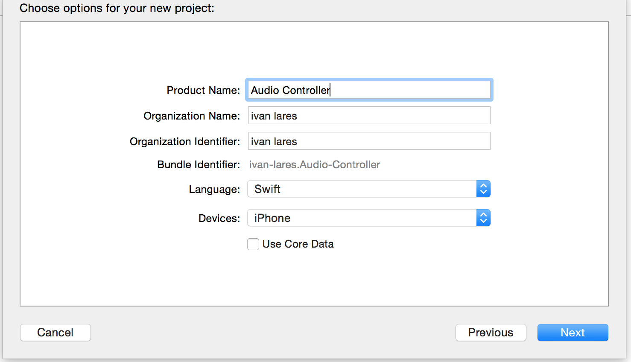Place cursor after Audio Controller text

click(x=330, y=90)
